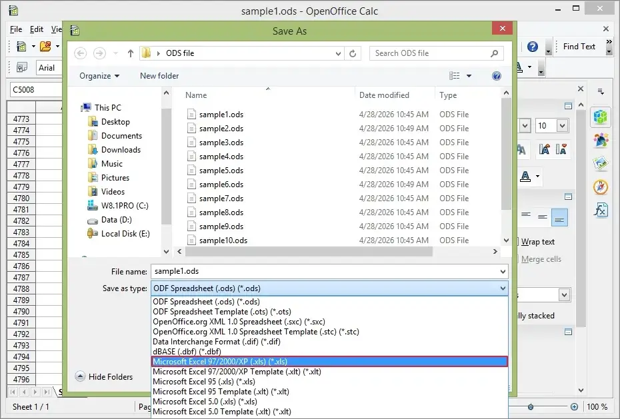
Task: Open the address bar path dropdown
Action: [x=338, y=53]
